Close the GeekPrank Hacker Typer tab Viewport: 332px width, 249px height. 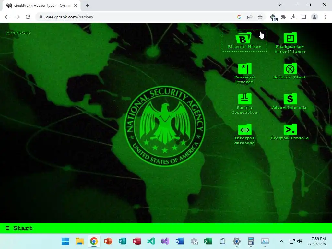[x=75, y=6]
